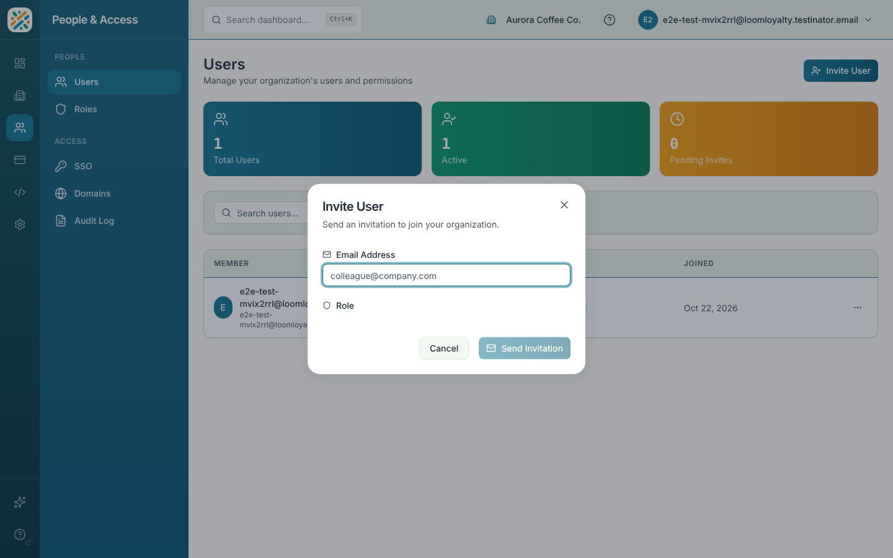Close the Invite User dialog
893x558 pixels.
(564, 205)
